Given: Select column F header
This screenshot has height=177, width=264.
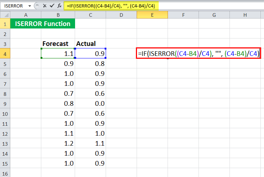Looking at the screenshot, I should click(183, 15).
